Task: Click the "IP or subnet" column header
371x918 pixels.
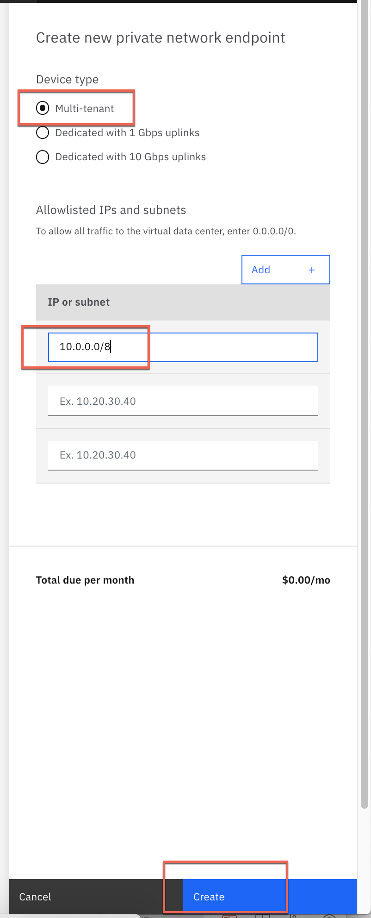Action: click(79, 302)
